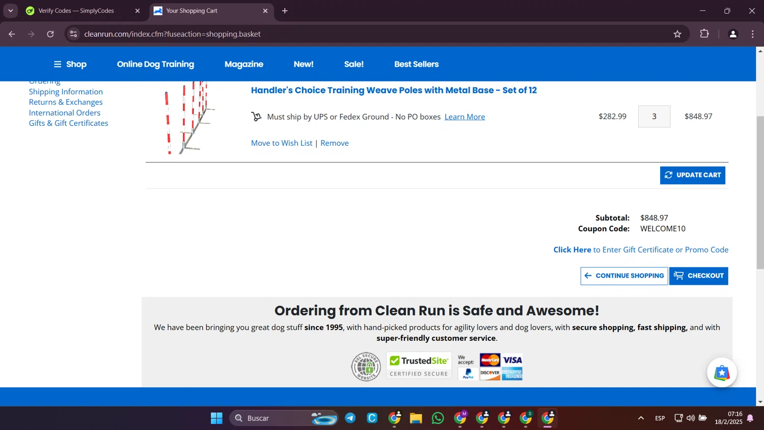Open the Shop hamburger menu
Viewport: 764px width, 430px height.
pyautogui.click(x=70, y=64)
